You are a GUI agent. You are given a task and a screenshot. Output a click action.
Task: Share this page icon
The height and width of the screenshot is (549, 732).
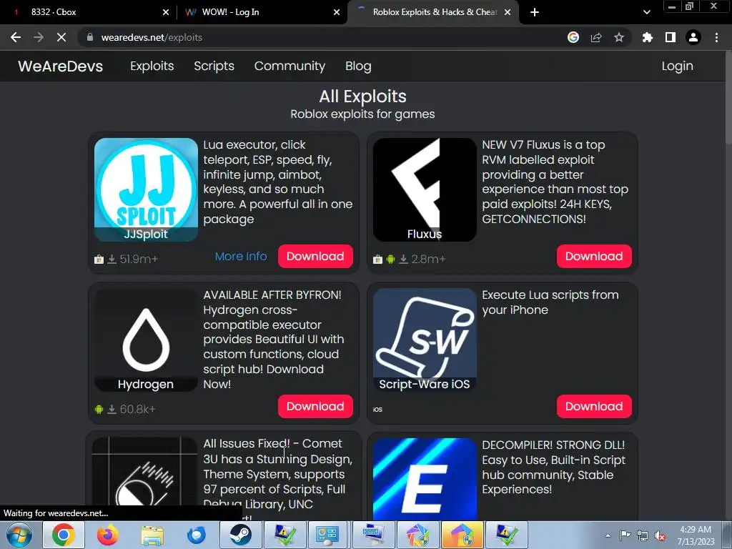tap(595, 37)
